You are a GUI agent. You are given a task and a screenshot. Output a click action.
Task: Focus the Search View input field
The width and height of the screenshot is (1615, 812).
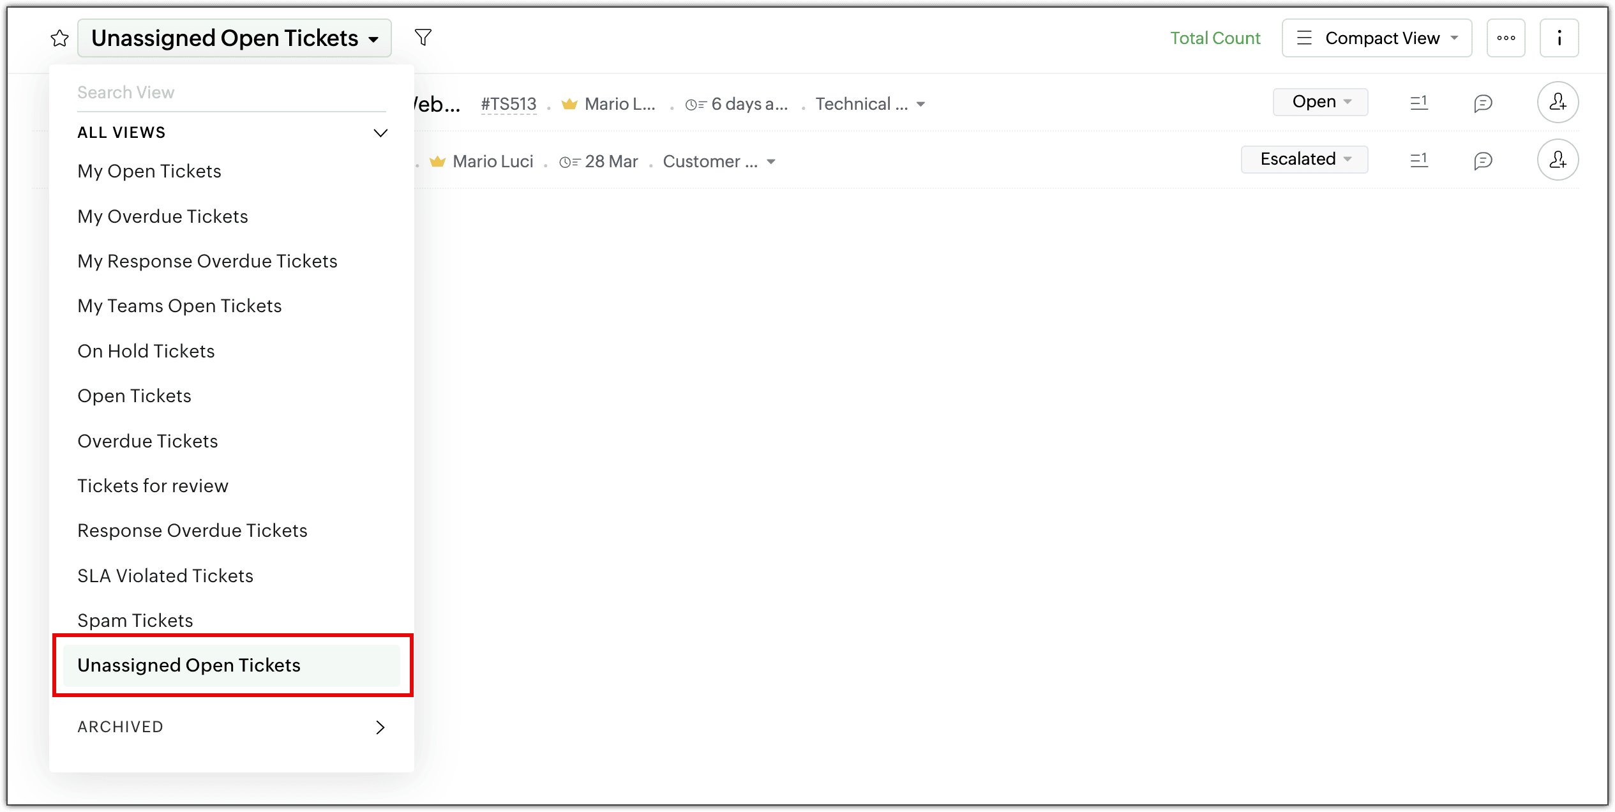[x=231, y=93]
